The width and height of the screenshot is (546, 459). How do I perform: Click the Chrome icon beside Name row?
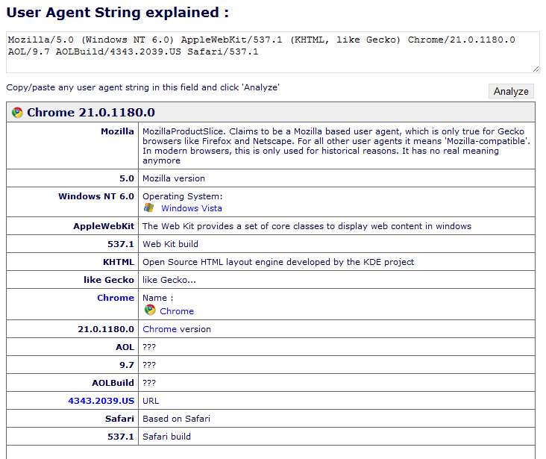[x=150, y=310]
